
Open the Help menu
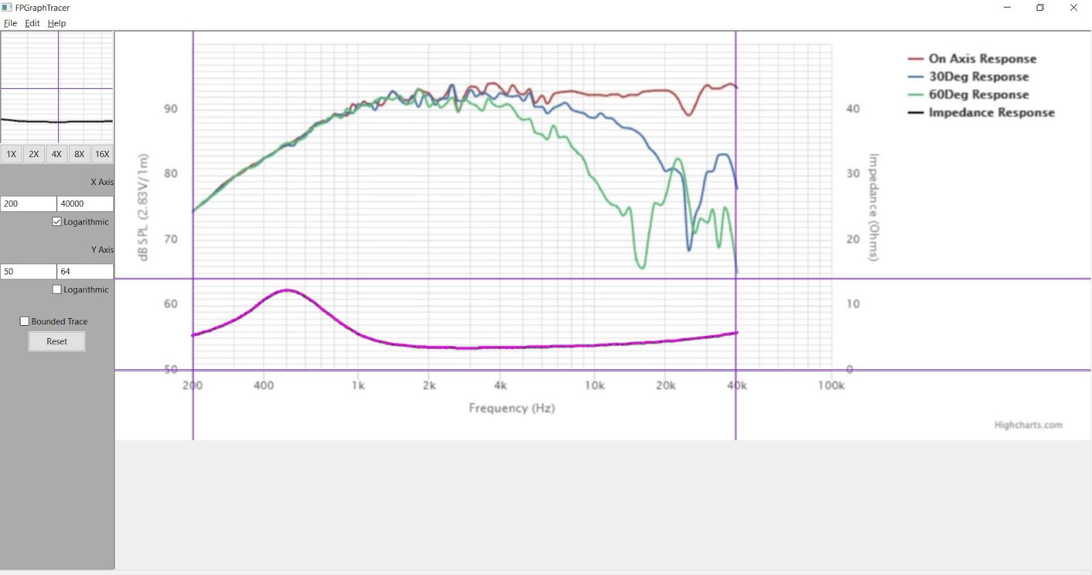(x=57, y=23)
